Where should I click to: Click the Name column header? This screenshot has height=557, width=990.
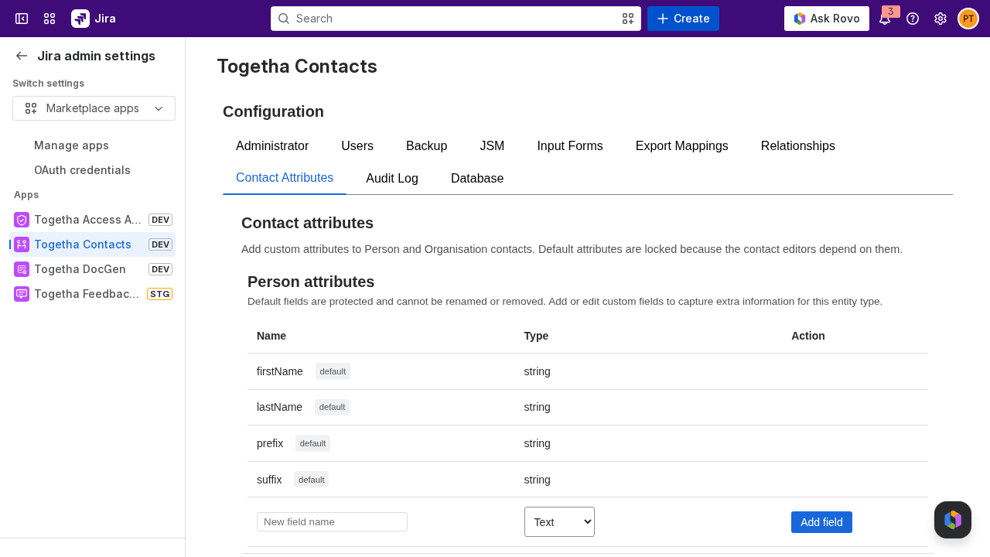coord(271,336)
